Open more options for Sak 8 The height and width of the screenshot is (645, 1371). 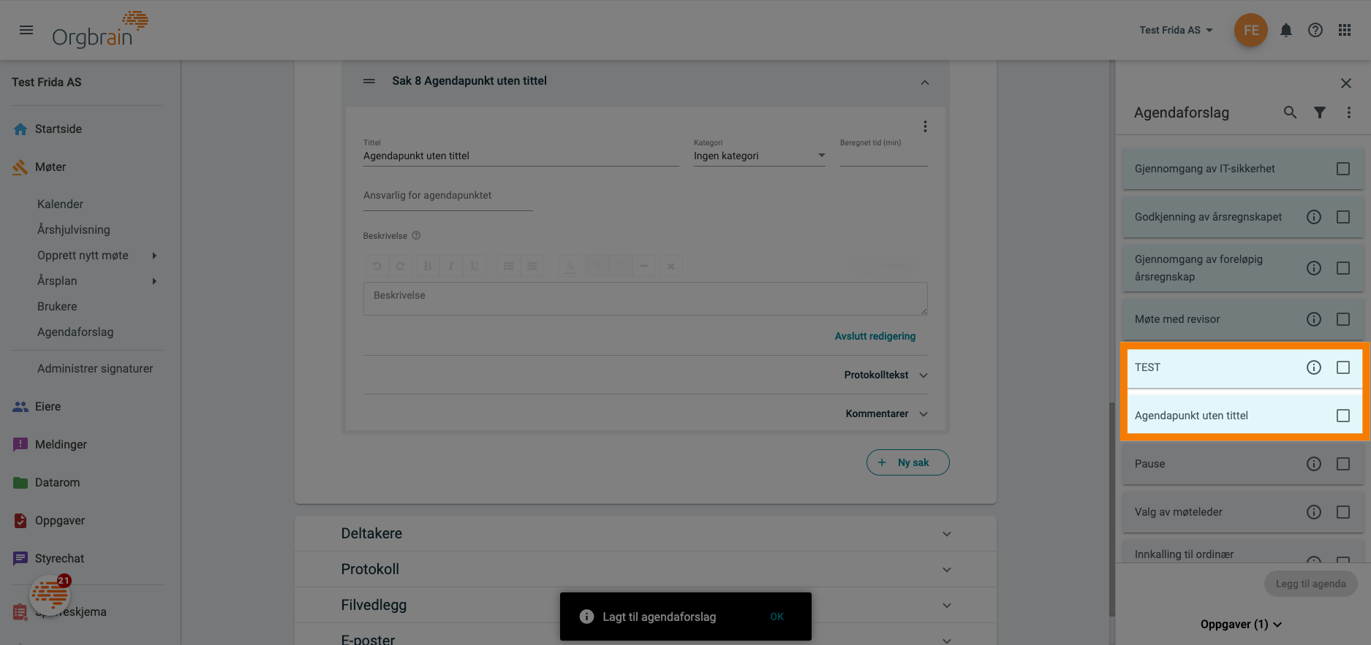point(925,126)
